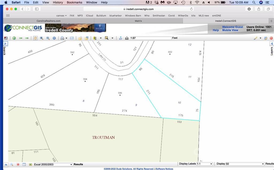Select the Identify info tool
274x170 pixels.
54,38
